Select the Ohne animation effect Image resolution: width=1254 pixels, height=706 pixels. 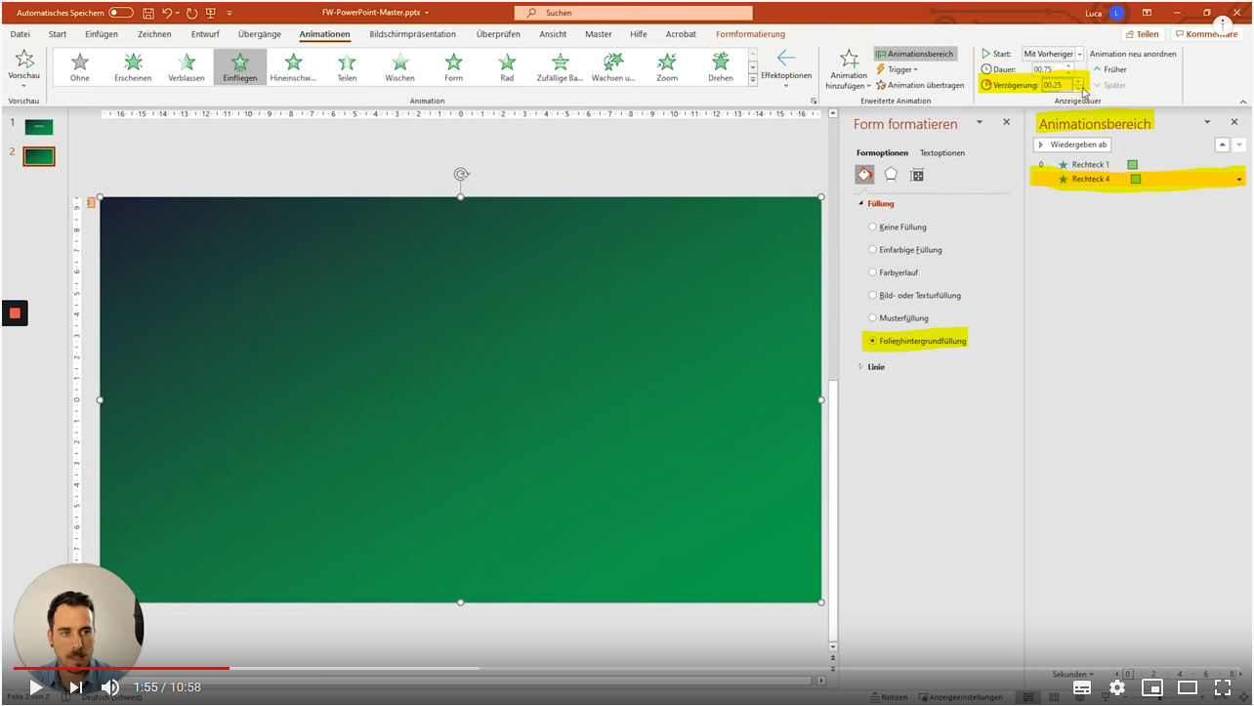[x=80, y=67]
